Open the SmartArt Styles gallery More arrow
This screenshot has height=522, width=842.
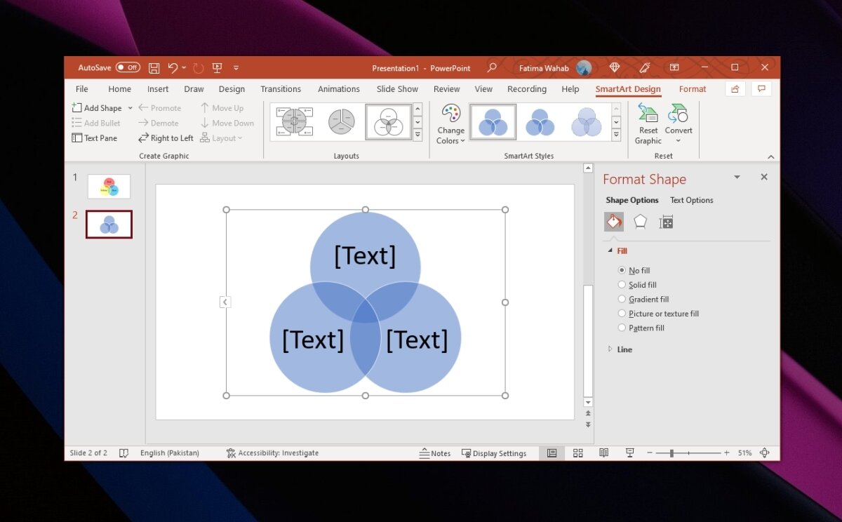(615, 134)
